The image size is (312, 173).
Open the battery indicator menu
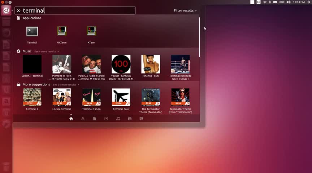[x=282, y=2]
